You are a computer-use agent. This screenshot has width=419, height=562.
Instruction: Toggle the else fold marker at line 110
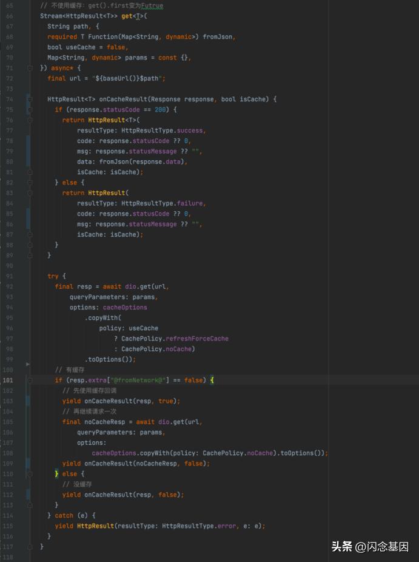30,474
